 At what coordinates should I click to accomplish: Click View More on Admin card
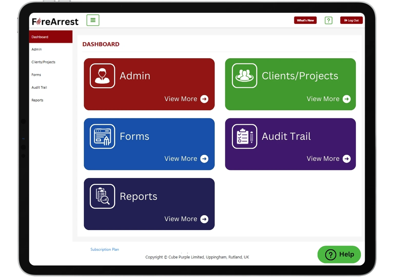(181, 99)
